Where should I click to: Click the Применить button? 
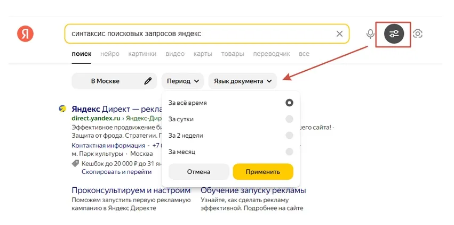pyautogui.click(x=263, y=172)
